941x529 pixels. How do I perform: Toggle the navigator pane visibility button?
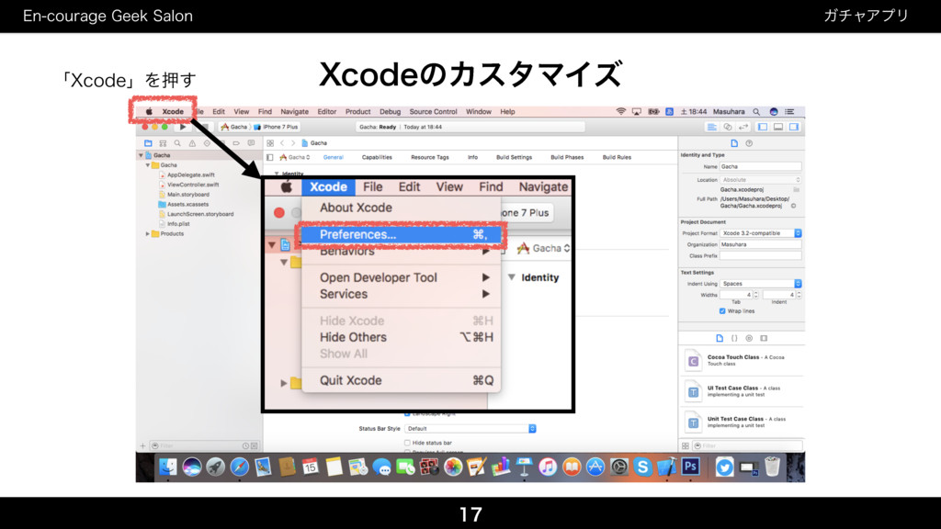pos(763,127)
